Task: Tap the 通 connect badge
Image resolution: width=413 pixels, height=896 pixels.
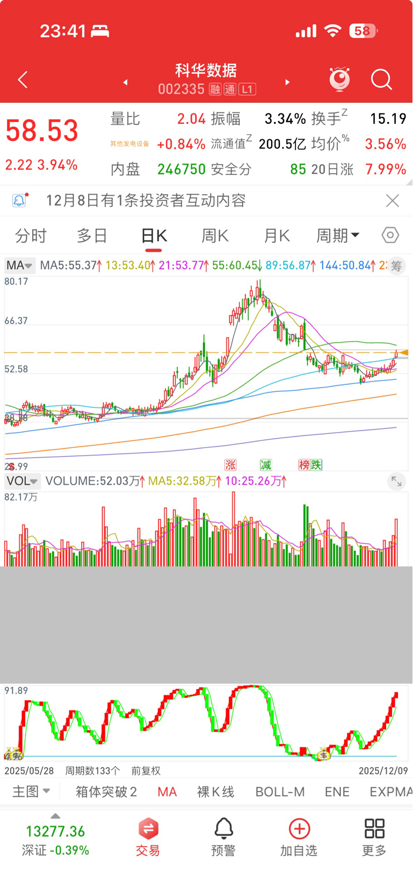Action: point(230,89)
